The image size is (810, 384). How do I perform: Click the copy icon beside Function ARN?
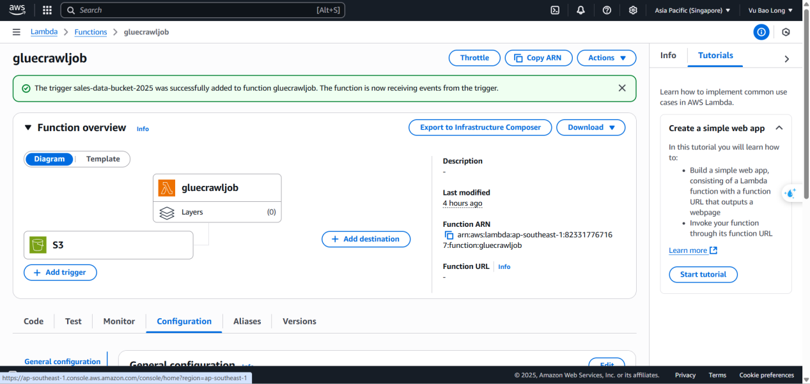coord(449,235)
